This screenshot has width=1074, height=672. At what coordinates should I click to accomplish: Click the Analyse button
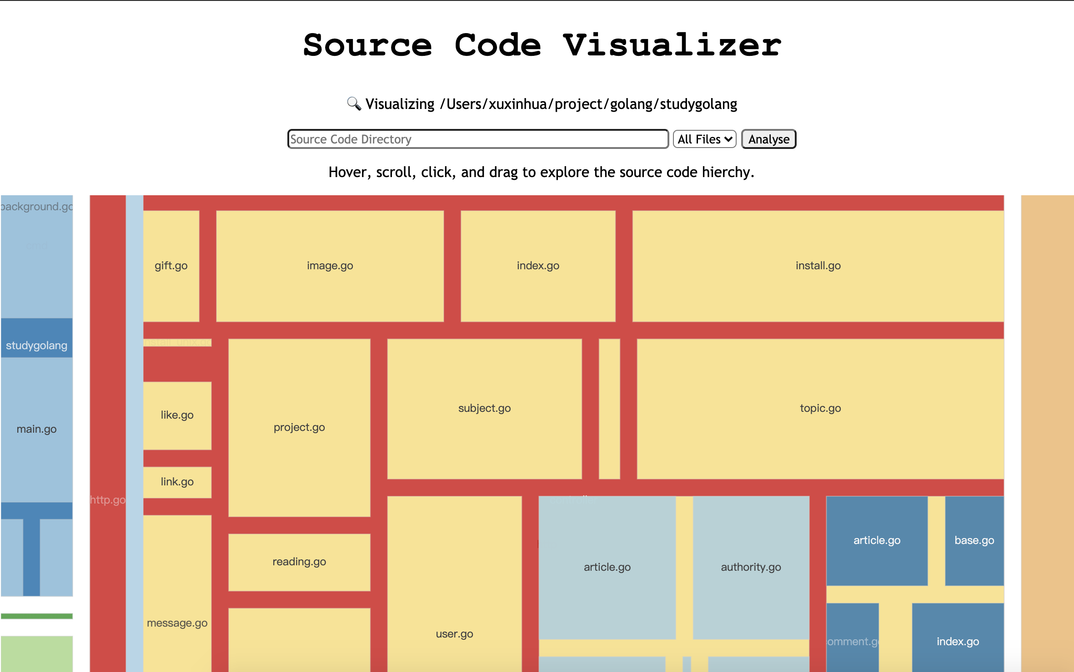click(768, 139)
